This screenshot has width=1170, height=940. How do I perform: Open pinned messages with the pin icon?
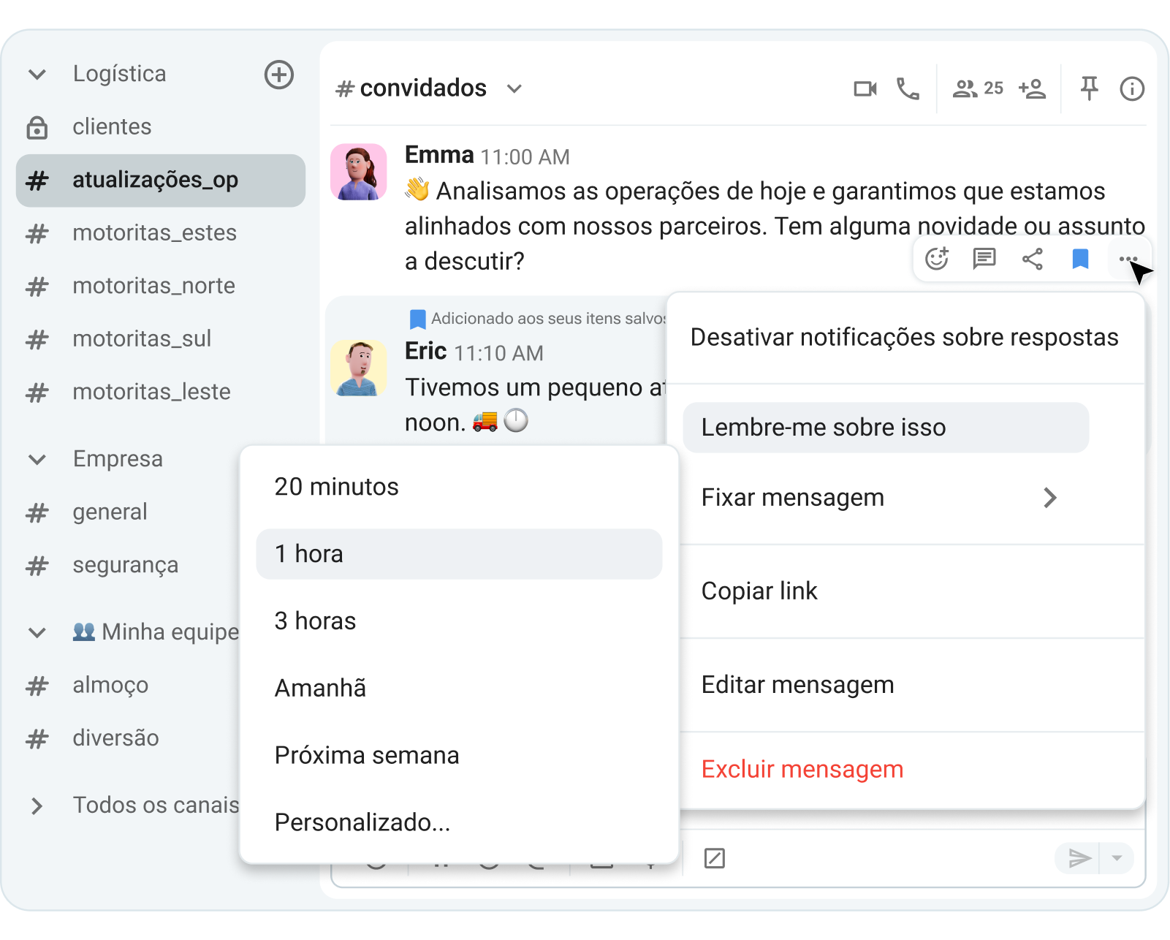[1089, 89]
